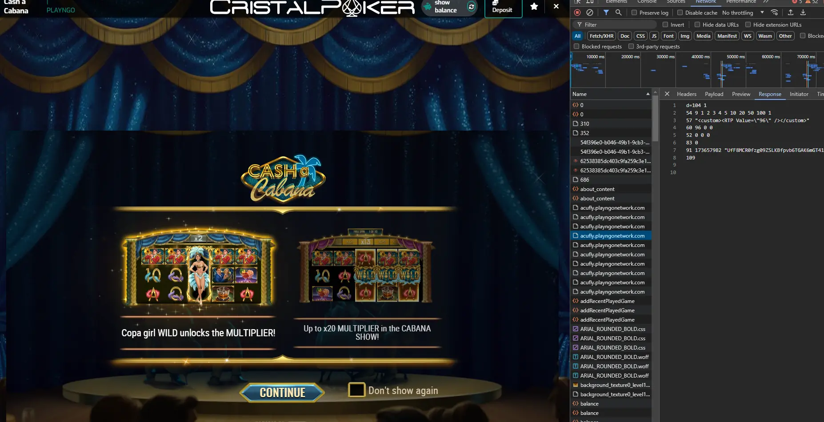Filter requests by Font
The height and width of the screenshot is (422, 824).
tap(668, 36)
